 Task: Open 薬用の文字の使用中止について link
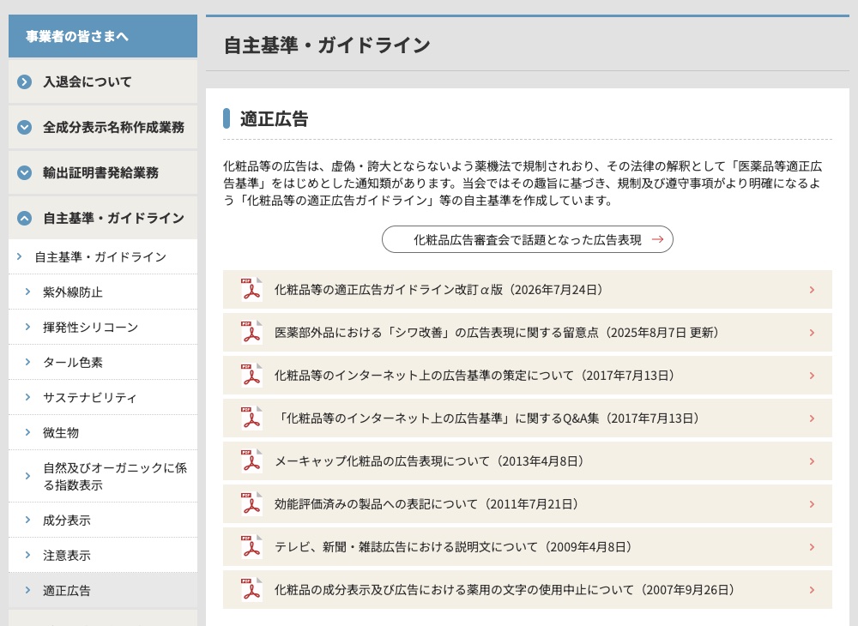(x=528, y=589)
